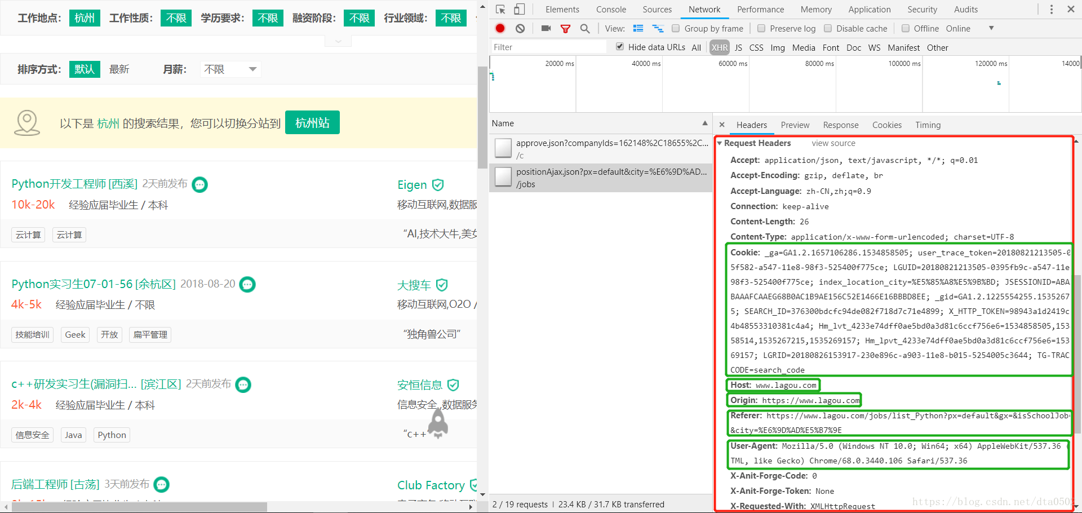Switch to the Response tab
The width and height of the screenshot is (1082, 513).
[x=840, y=125]
